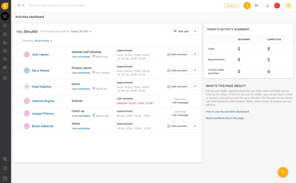Check the box next to Julie Ingram
This screenshot has width=296, height=183.
[18, 55]
